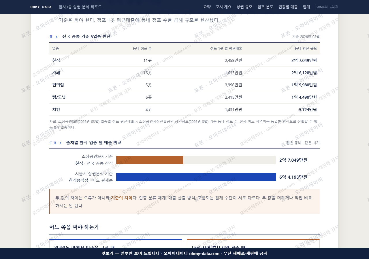Click the 어느 쪽을 써야 하는가 heading
This screenshot has width=369, height=259.
point(74,227)
